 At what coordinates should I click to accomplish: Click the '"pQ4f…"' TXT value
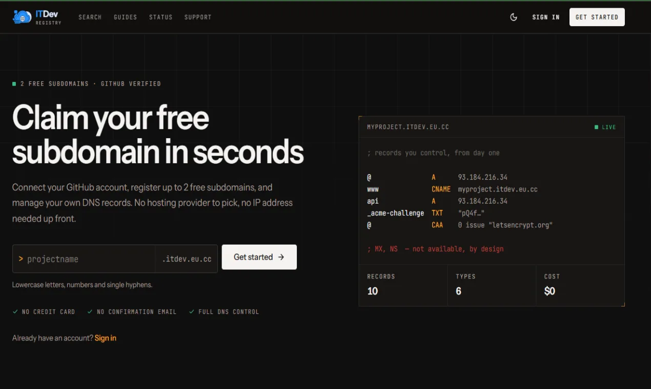tap(471, 213)
